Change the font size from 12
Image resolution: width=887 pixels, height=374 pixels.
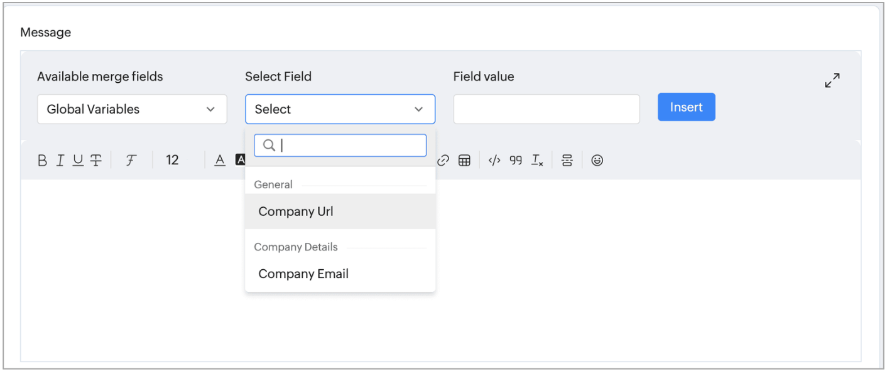pos(173,161)
